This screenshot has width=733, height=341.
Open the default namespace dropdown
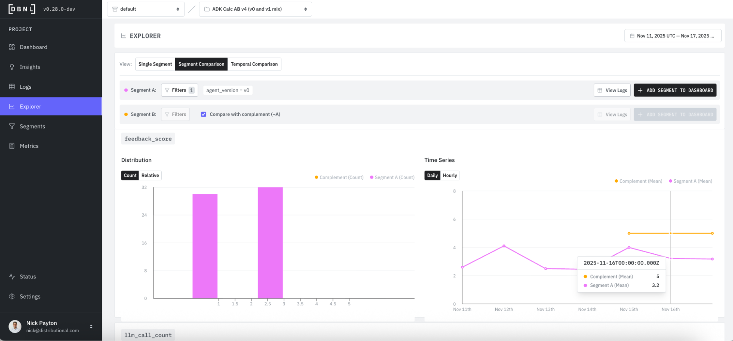(x=146, y=9)
